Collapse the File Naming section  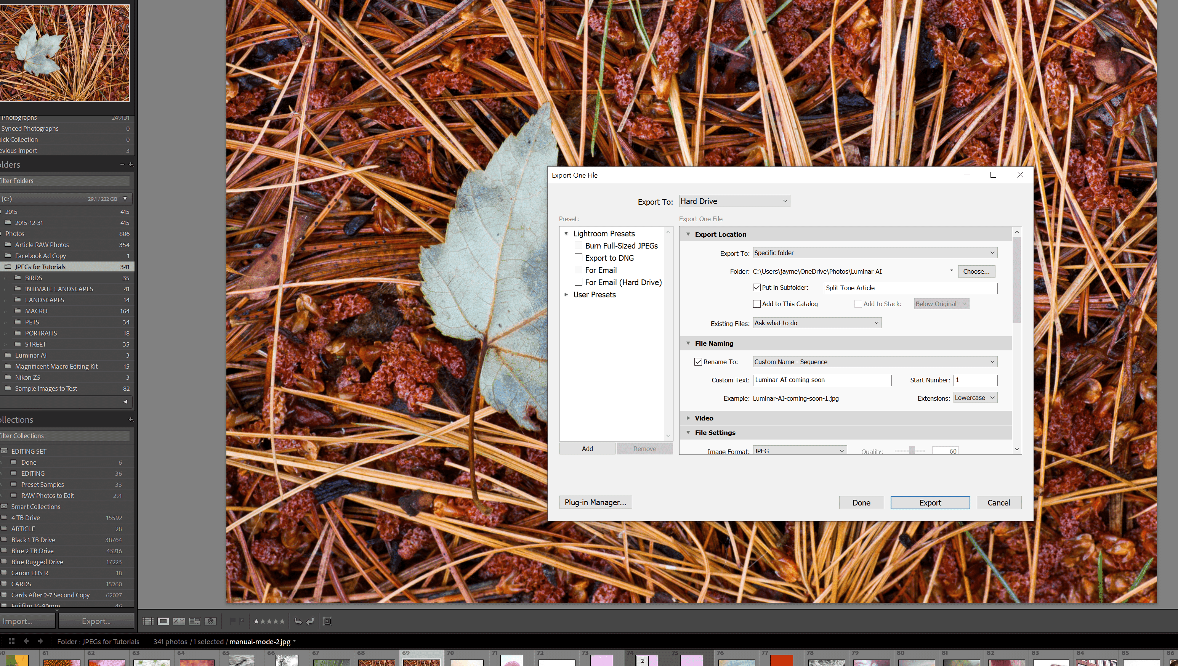tap(689, 343)
